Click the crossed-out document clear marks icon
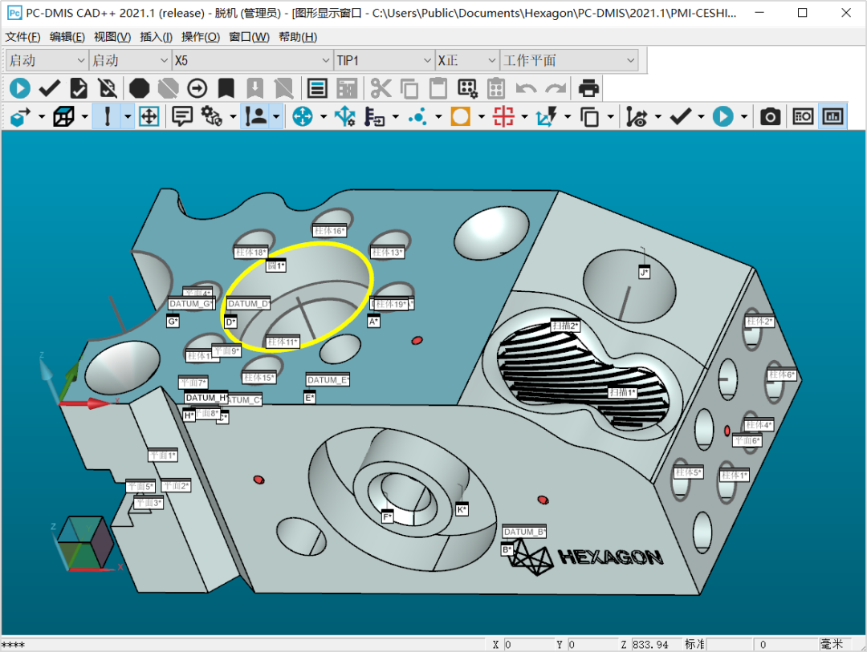The height and width of the screenshot is (652, 867). click(108, 88)
